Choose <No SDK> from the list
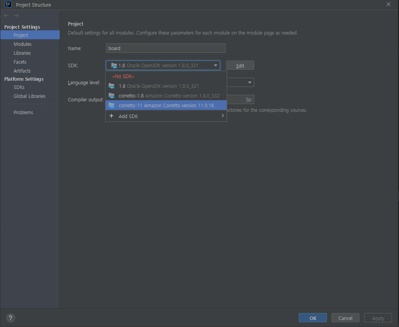 point(166,77)
